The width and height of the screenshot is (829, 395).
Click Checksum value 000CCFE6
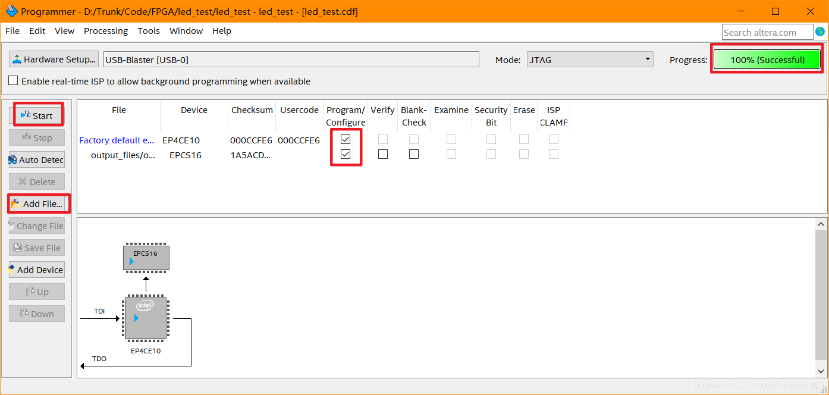tap(251, 140)
